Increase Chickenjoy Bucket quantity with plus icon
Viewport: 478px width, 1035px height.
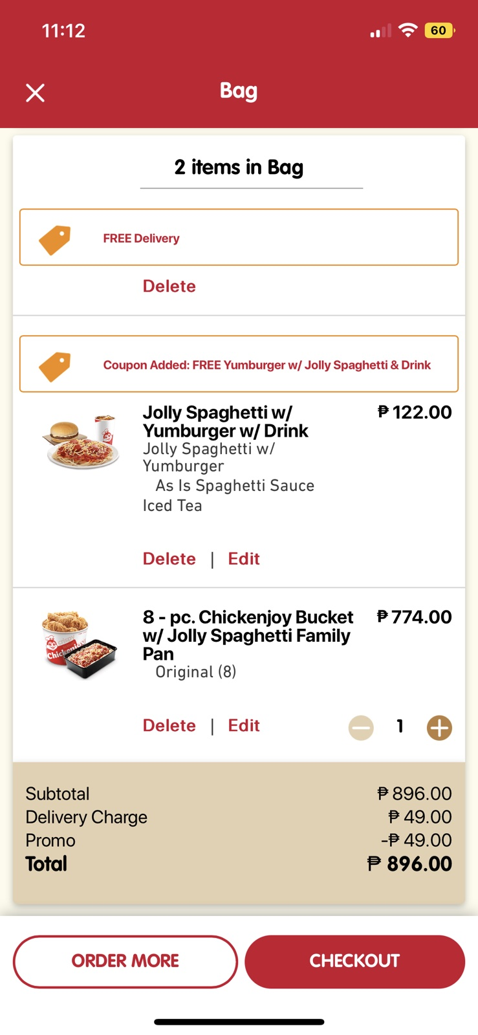[x=439, y=728]
